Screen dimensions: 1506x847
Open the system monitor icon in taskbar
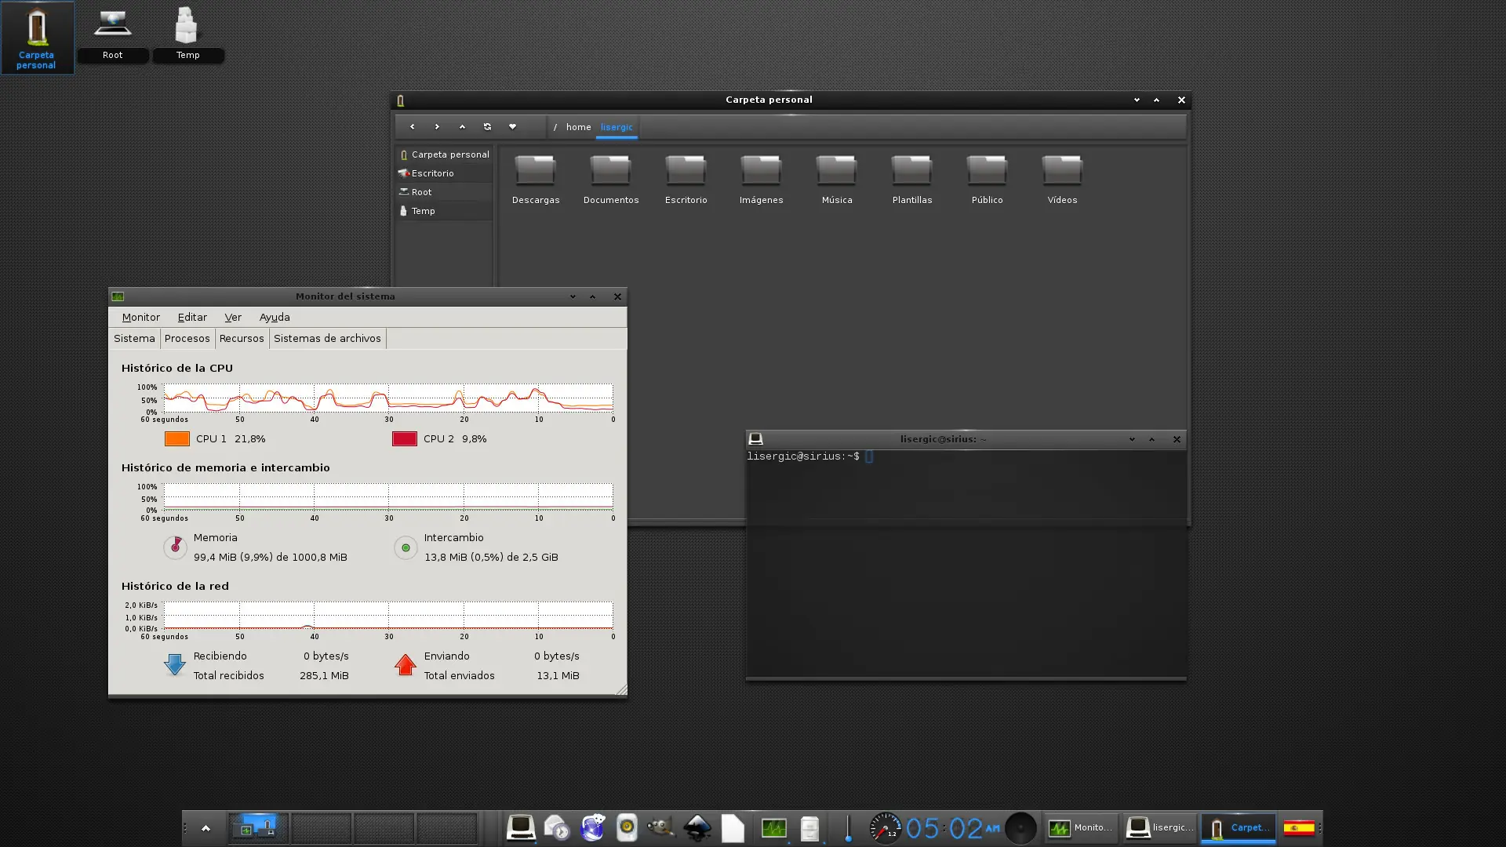(x=773, y=827)
